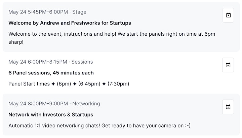Add the 6 Panel sessions to calendar
The image size is (242, 138).
pos(228,65)
